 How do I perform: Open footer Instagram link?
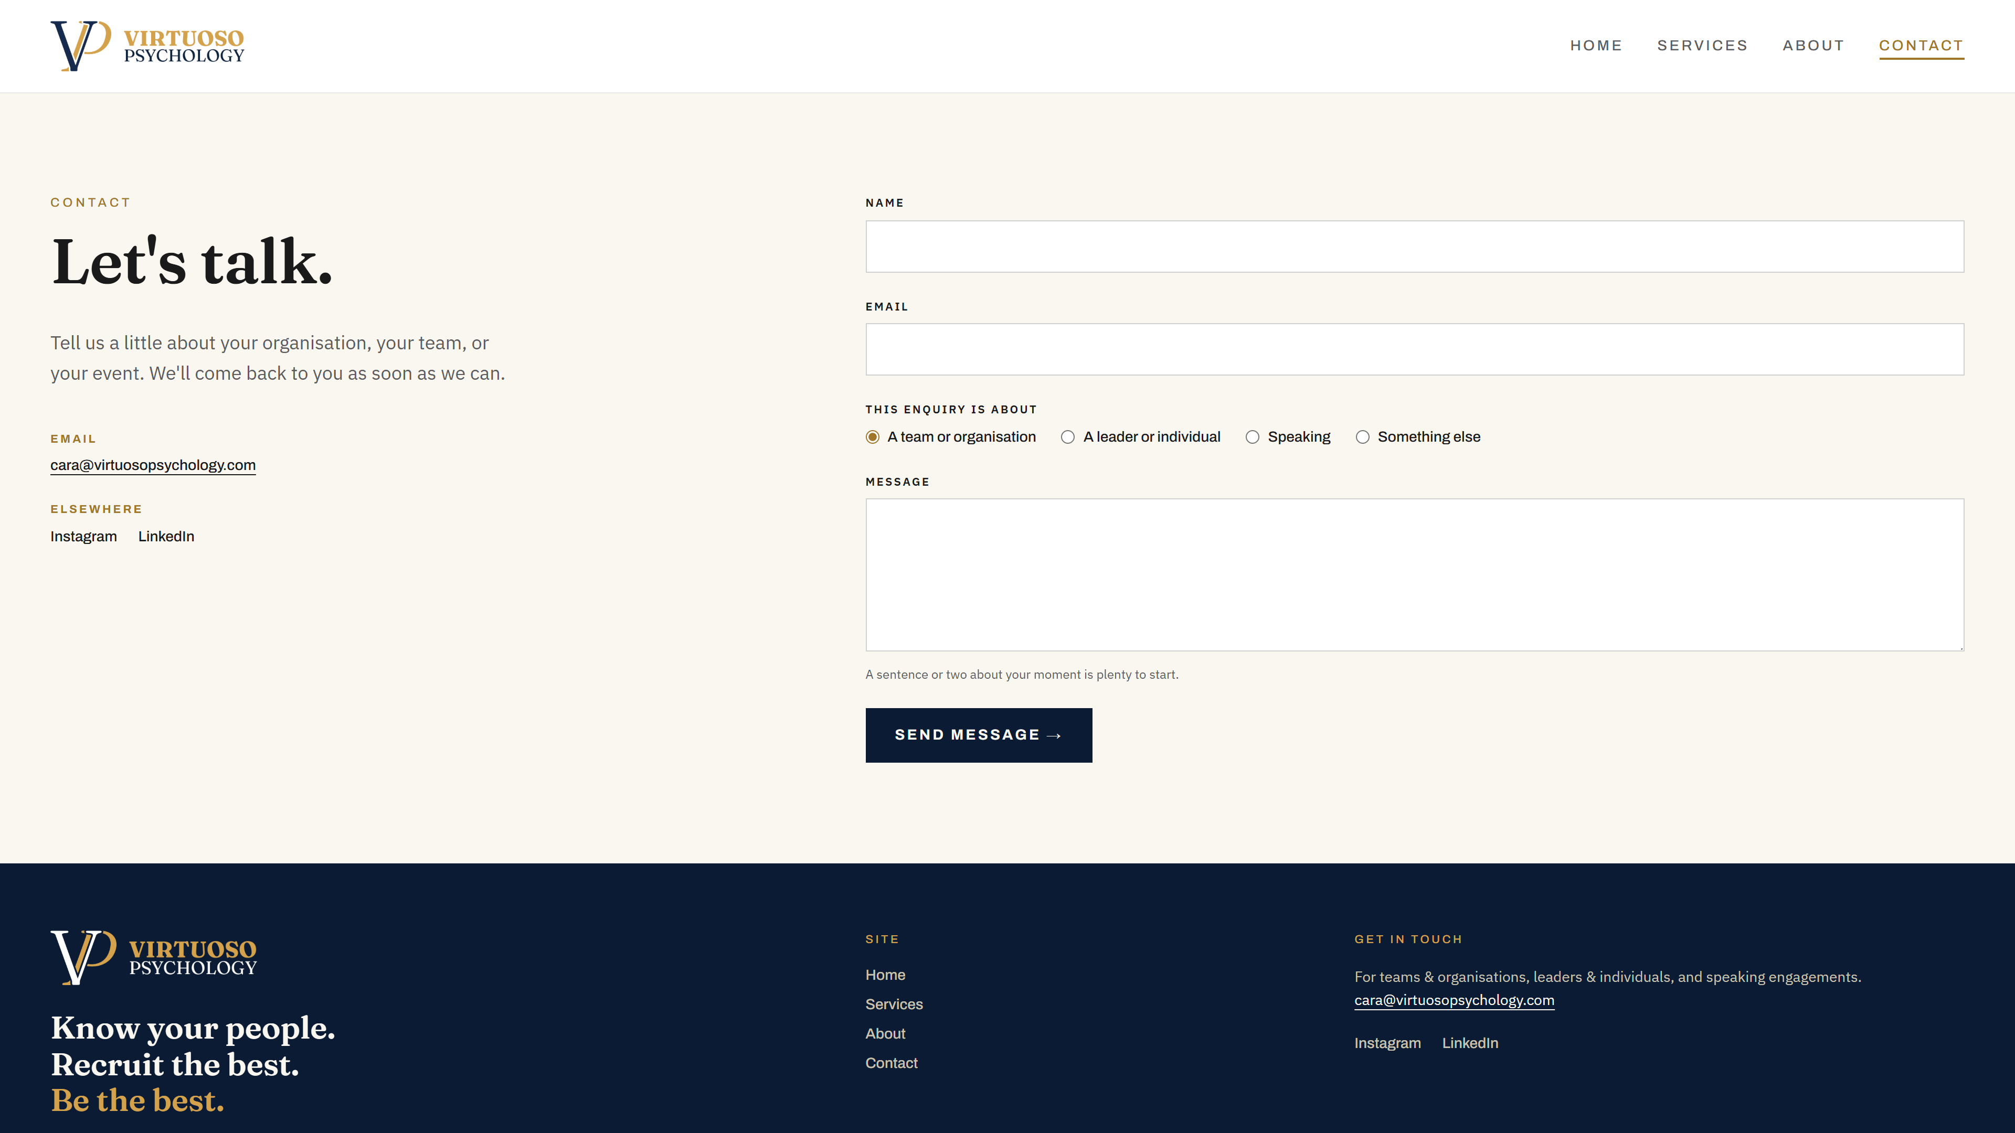click(x=1387, y=1043)
